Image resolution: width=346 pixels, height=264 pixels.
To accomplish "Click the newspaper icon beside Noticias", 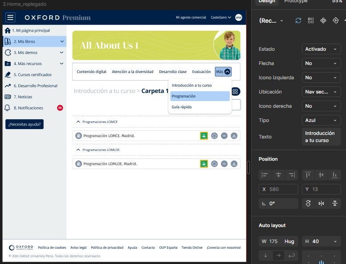I will click(8, 97).
